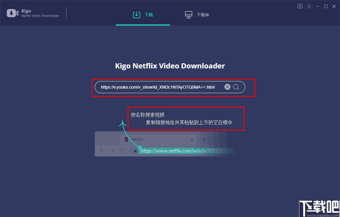Click the Kigo brand name text
The height and width of the screenshot is (217, 340).
pyautogui.click(x=26, y=11)
